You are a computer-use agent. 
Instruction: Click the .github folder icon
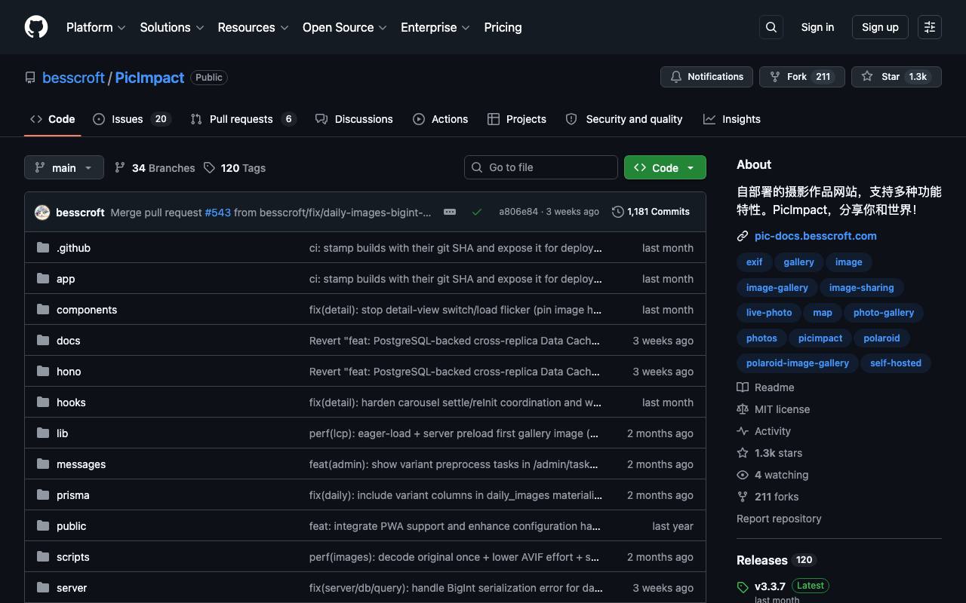[x=43, y=247]
